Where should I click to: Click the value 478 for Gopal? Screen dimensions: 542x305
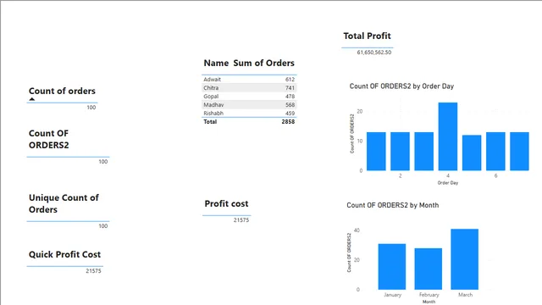[x=290, y=96]
